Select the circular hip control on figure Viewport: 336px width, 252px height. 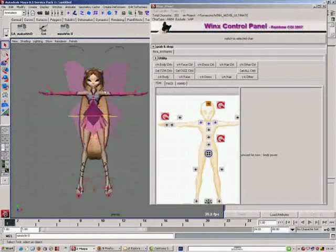click(208, 153)
